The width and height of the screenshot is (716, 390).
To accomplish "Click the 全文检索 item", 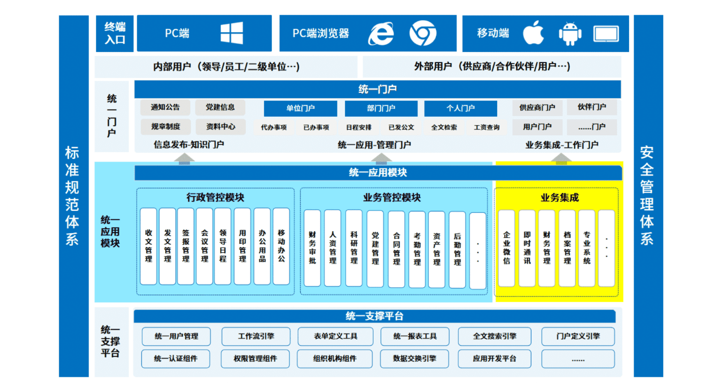I will 444,127.
